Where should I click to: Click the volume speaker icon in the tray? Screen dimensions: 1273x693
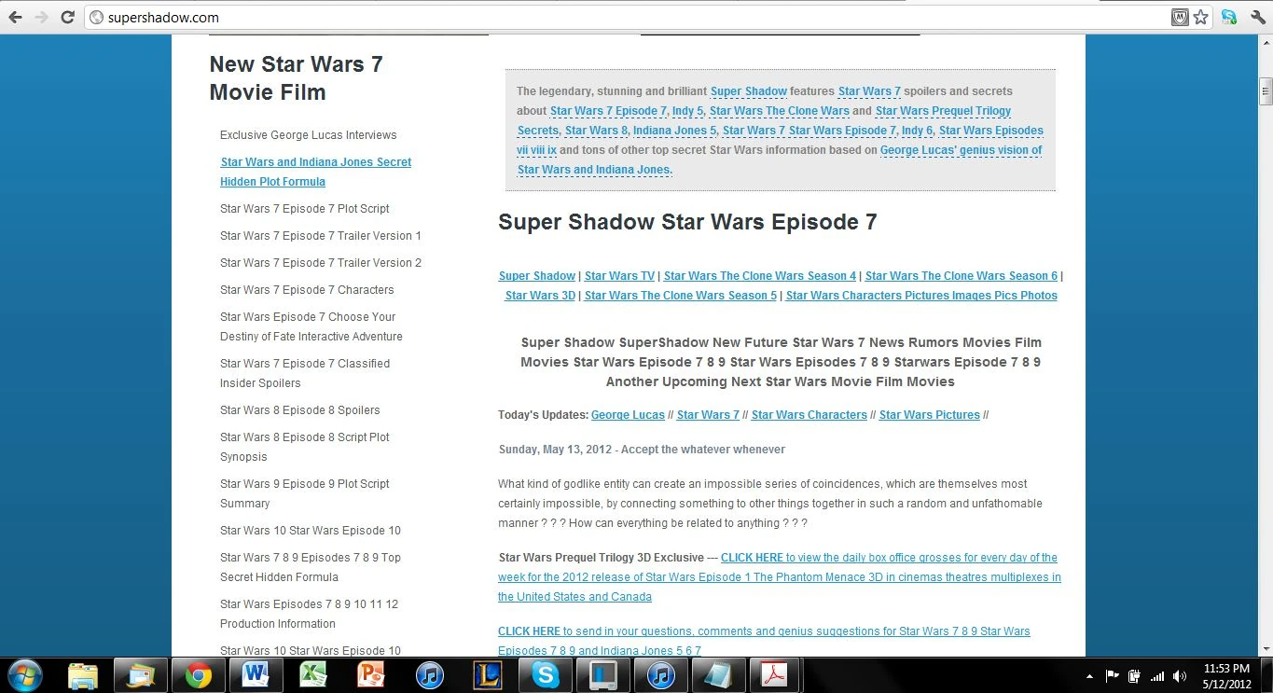tap(1180, 676)
